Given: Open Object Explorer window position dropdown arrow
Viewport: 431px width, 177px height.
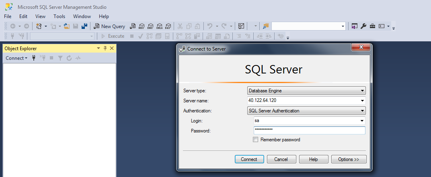Looking at the screenshot, I should coord(99,48).
